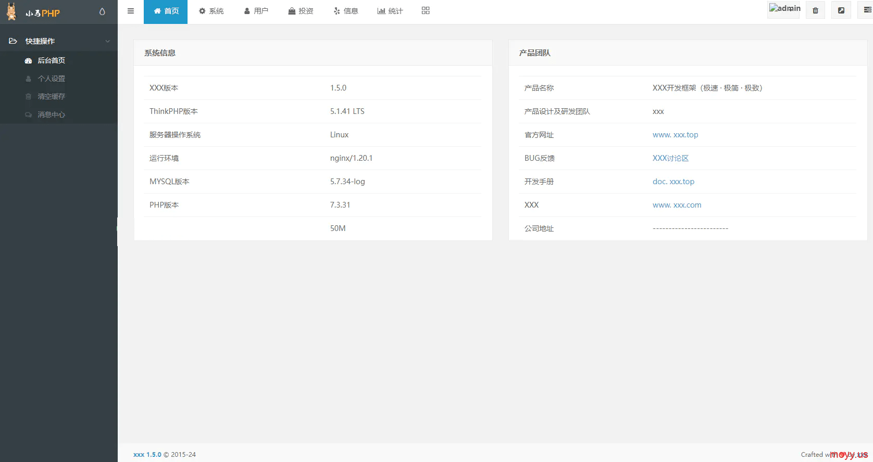Open the doc.xxx.top manual link
This screenshot has width=873, height=462.
pyautogui.click(x=673, y=182)
